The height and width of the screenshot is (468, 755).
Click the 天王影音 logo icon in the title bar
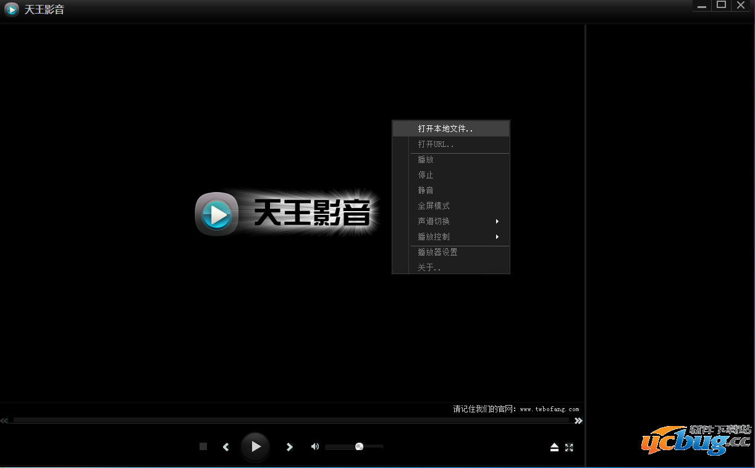(x=11, y=9)
